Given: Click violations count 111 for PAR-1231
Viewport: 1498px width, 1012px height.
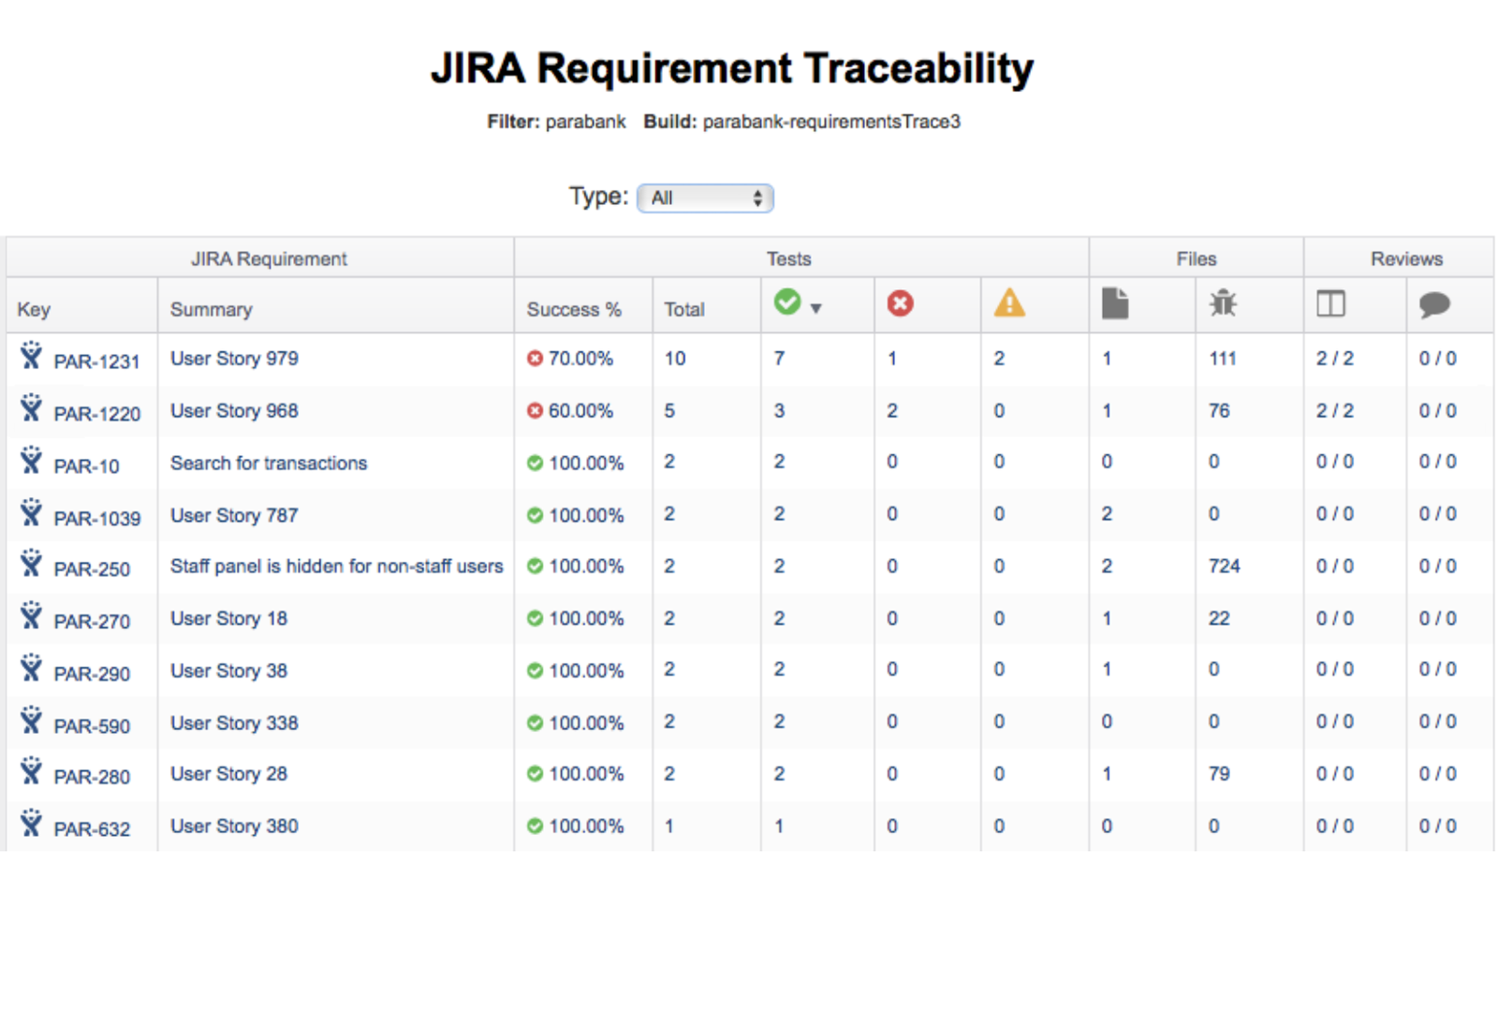Looking at the screenshot, I should click(x=1223, y=359).
